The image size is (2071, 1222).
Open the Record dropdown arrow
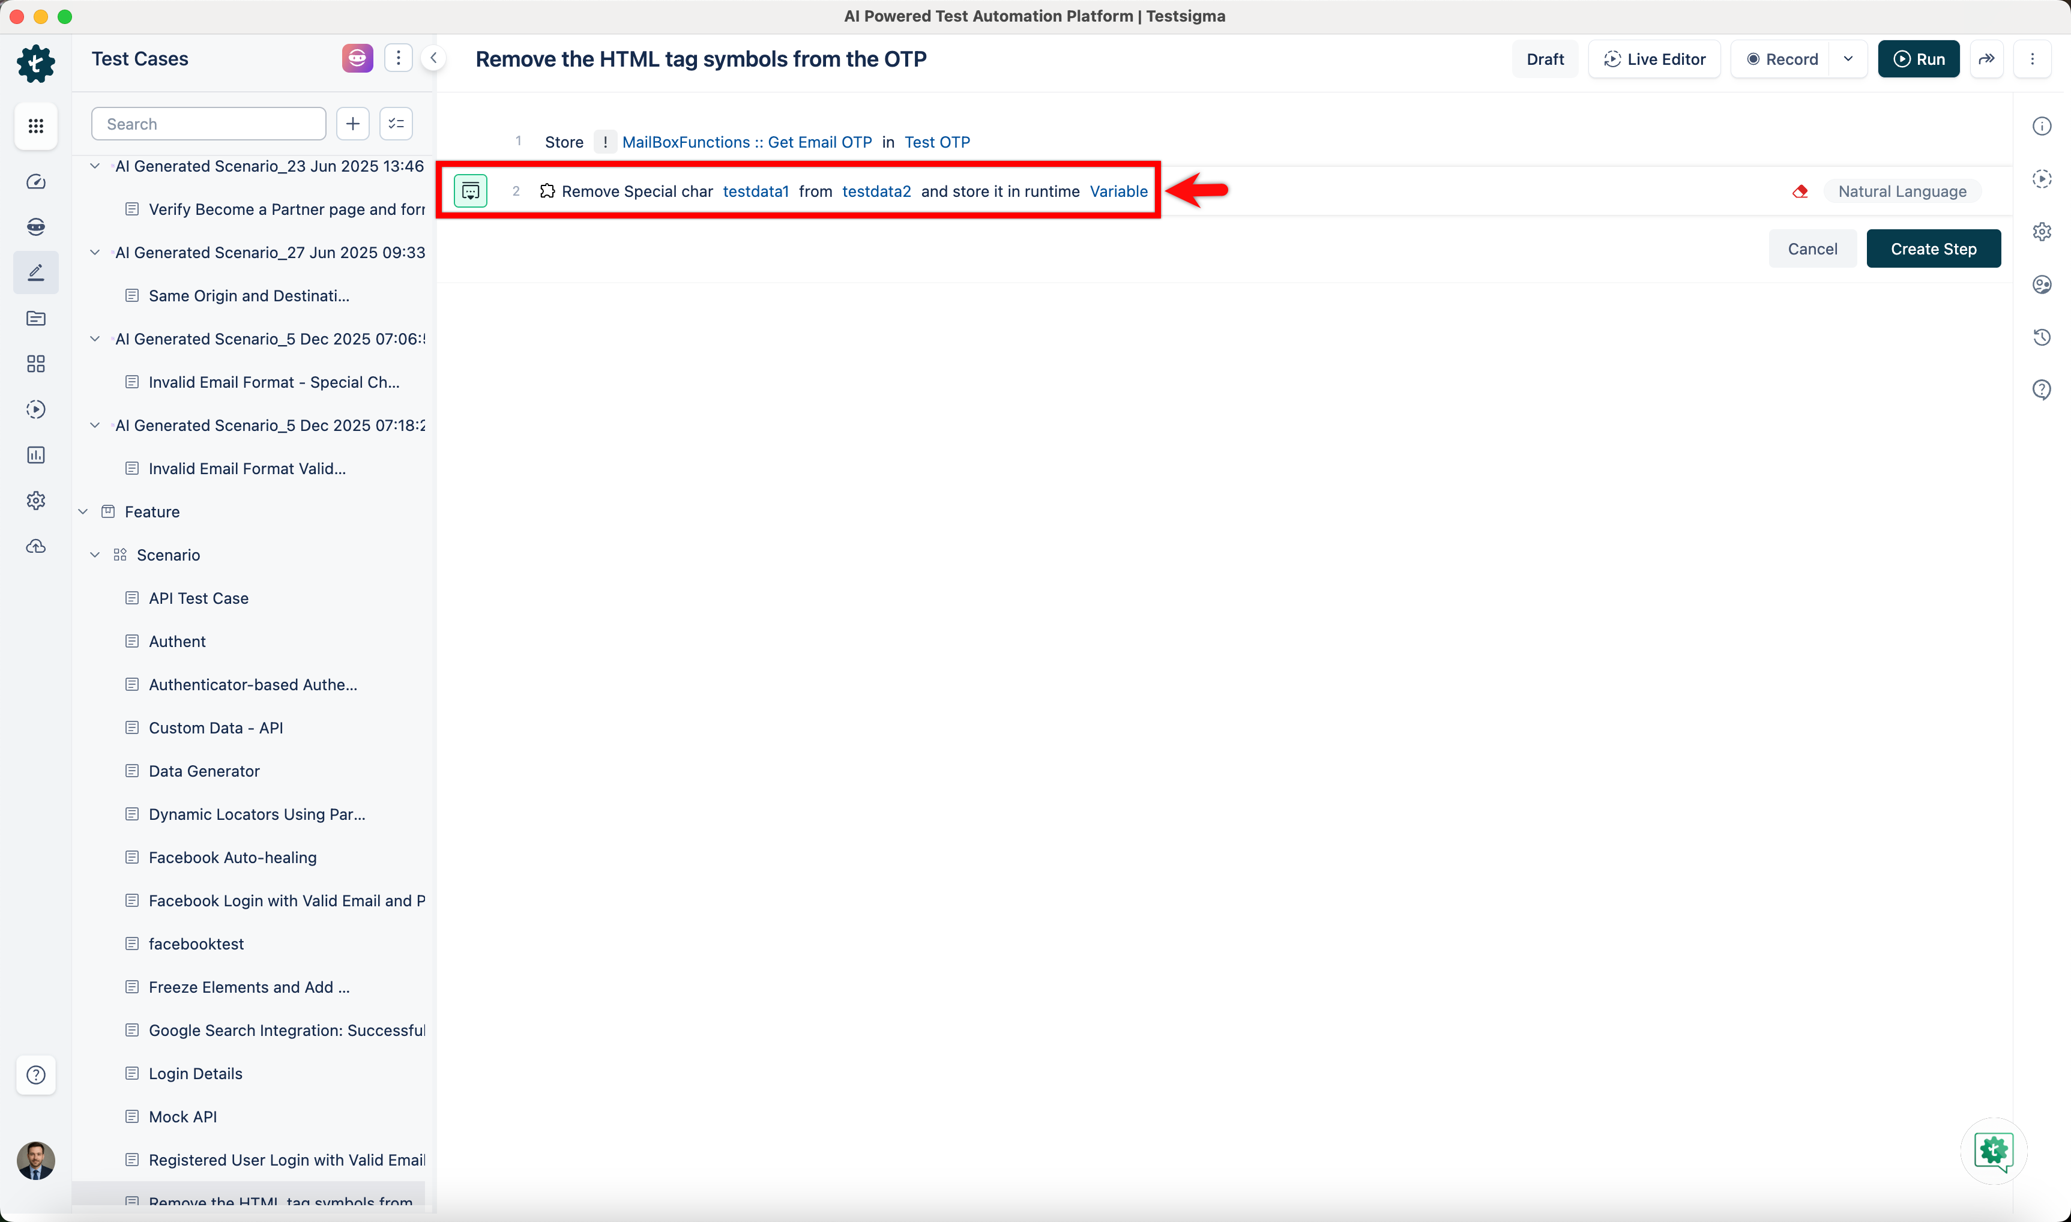coord(1848,59)
